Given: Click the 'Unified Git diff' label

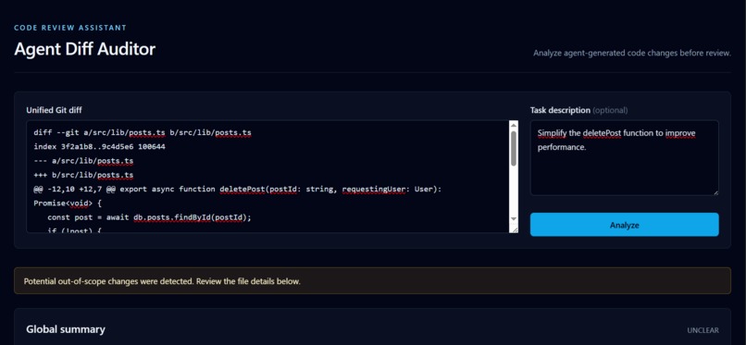Looking at the screenshot, I should [54, 110].
